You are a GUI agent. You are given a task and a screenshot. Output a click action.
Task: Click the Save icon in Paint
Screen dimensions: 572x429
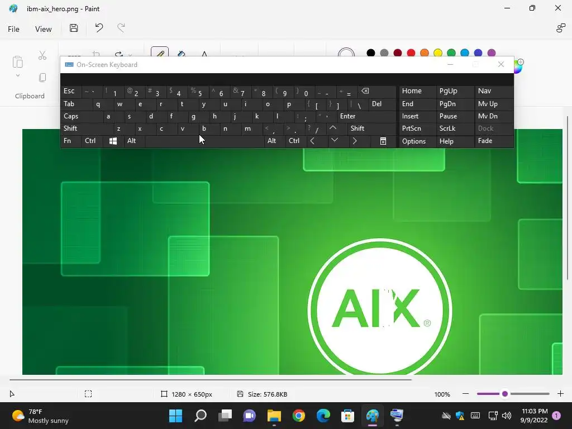point(74,28)
